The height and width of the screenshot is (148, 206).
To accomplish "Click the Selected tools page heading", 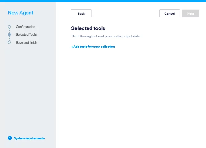I will (88, 28).
